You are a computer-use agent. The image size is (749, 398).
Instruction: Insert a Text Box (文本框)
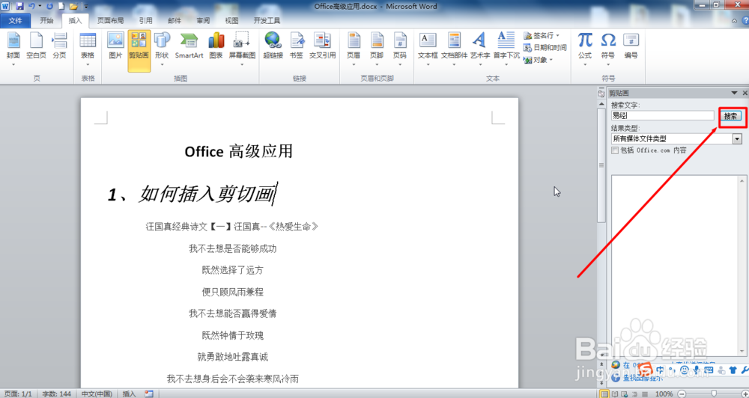point(428,48)
